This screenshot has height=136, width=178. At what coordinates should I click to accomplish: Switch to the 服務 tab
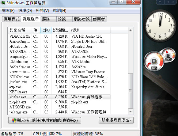(x=48, y=19)
